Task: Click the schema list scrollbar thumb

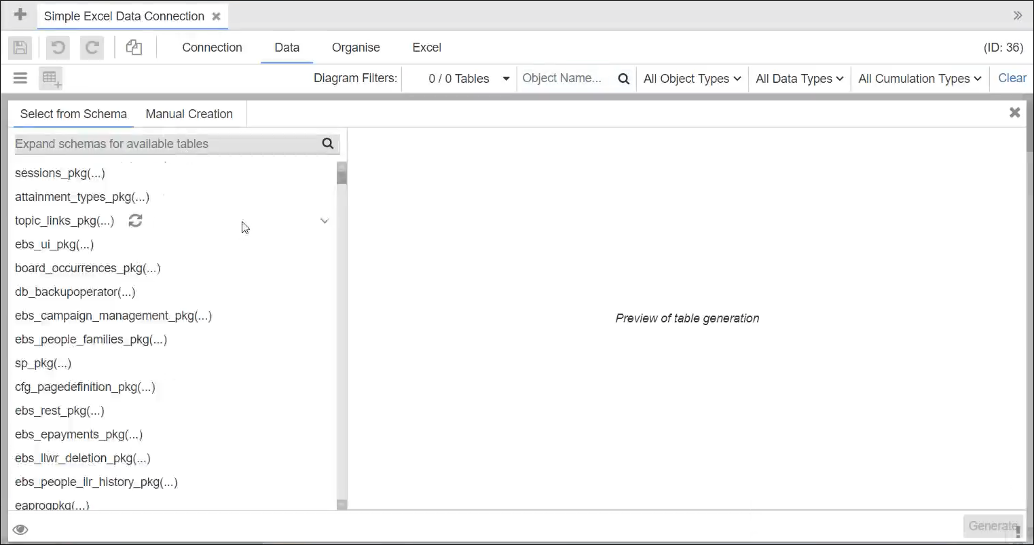Action: 341,178
